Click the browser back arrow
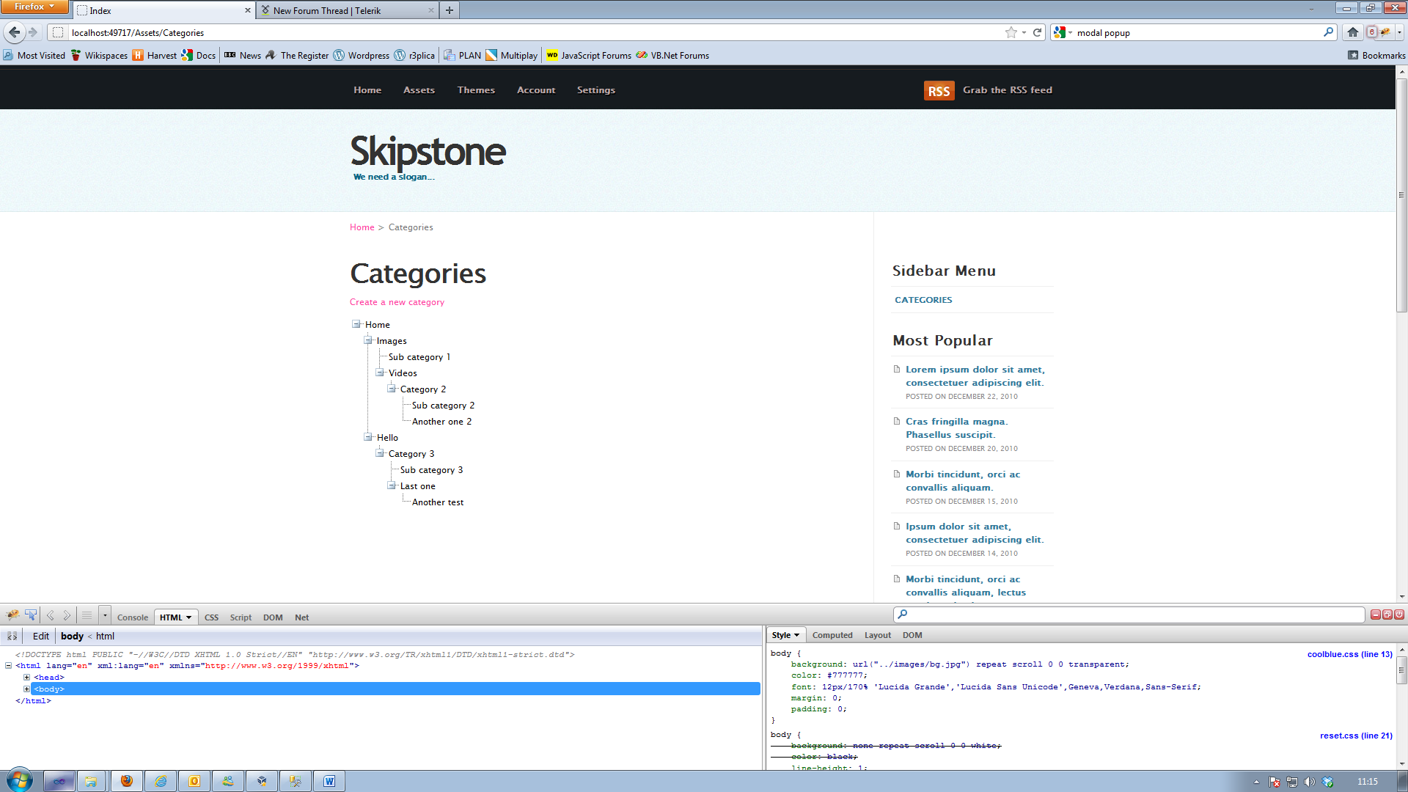 click(x=15, y=32)
